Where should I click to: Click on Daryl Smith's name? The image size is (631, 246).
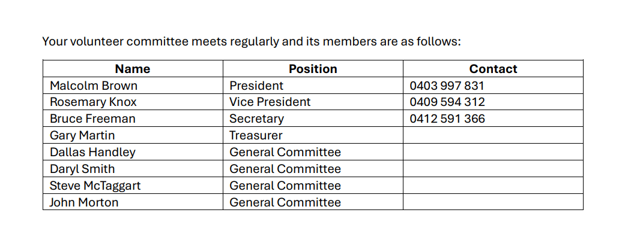[82, 169]
